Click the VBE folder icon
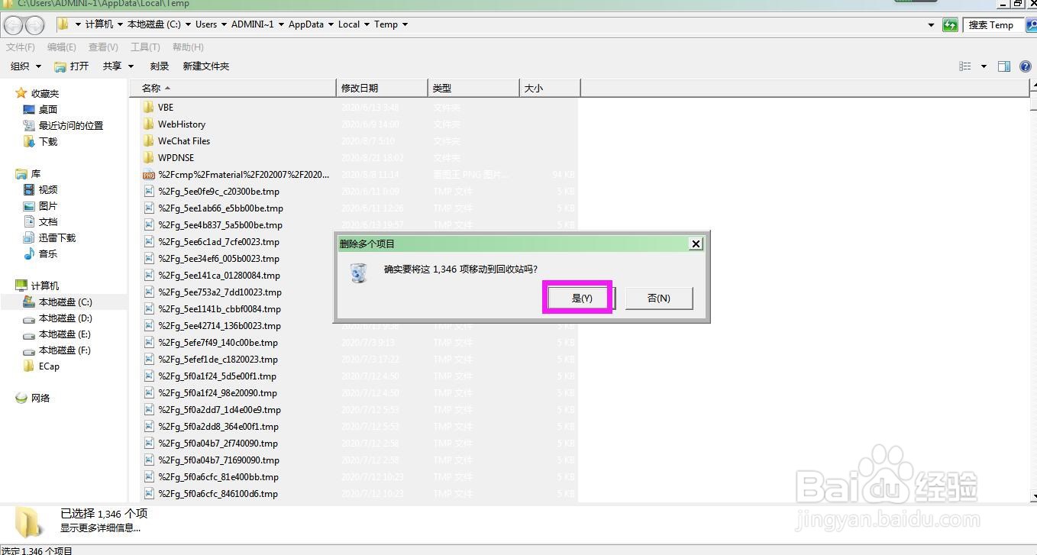The height and width of the screenshot is (555, 1037). (149, 107)
